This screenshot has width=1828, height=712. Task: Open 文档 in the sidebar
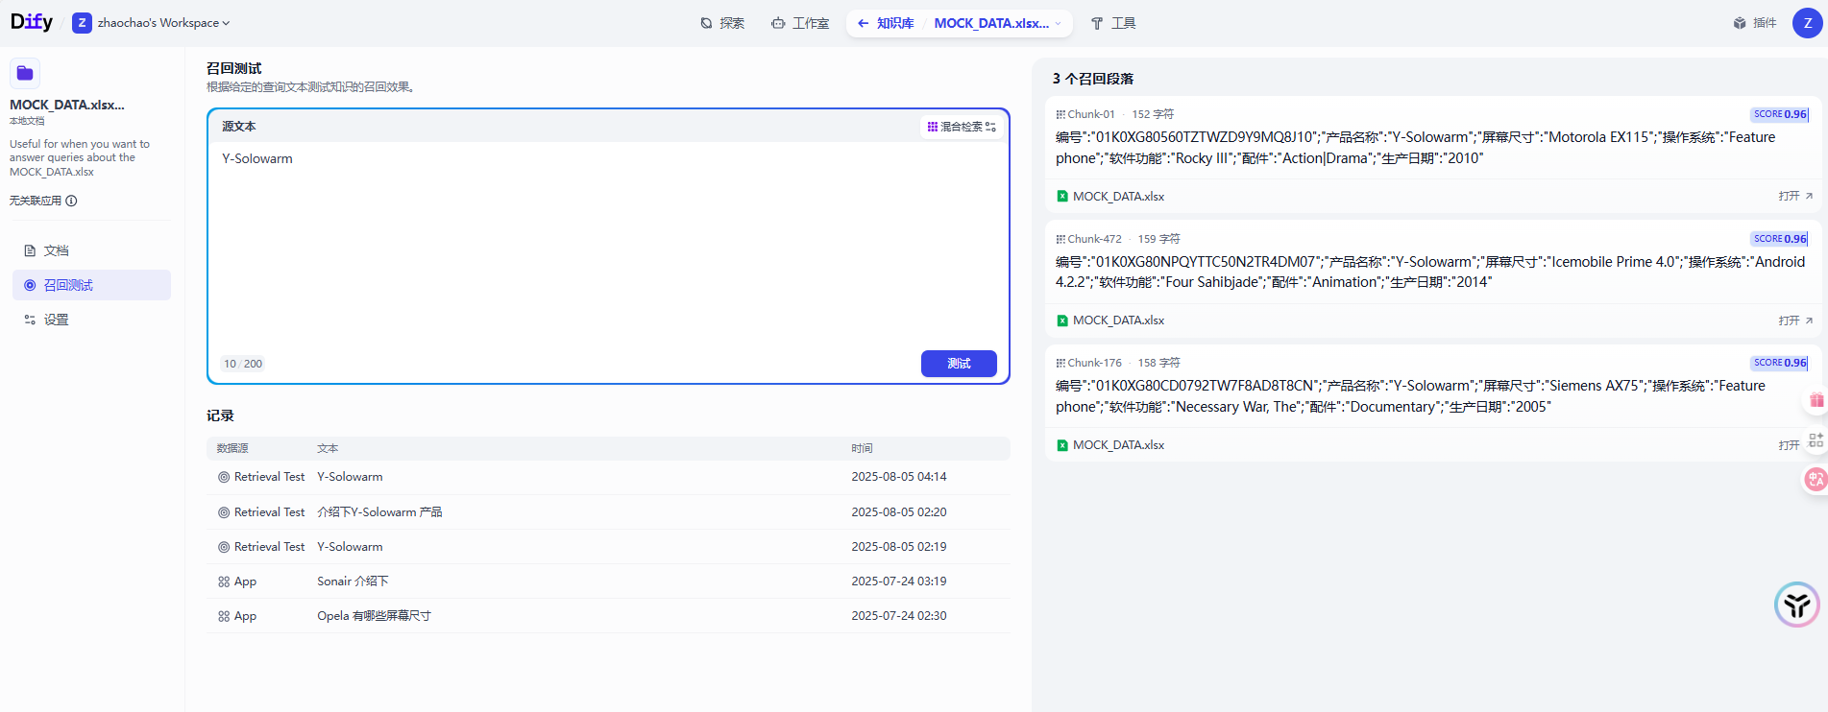click(56, 250)
